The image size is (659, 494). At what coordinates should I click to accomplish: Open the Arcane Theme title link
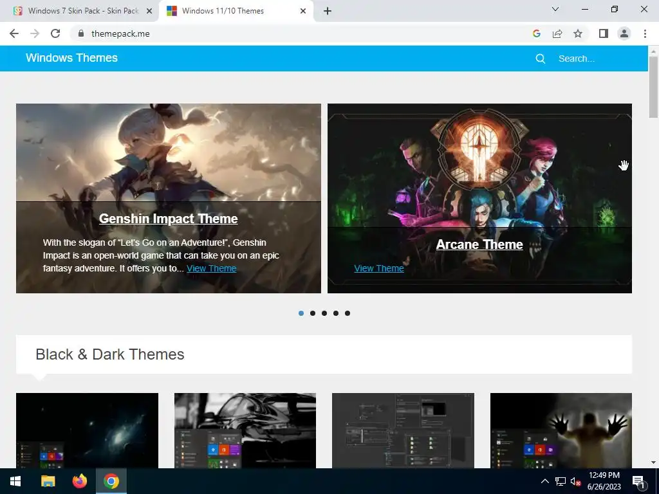[479, 244]
